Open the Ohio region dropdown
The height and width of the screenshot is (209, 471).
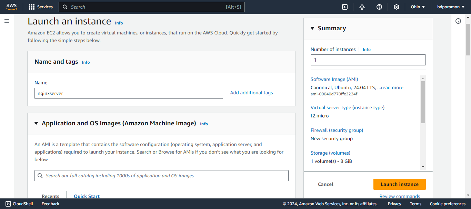[x=418, y=7]
